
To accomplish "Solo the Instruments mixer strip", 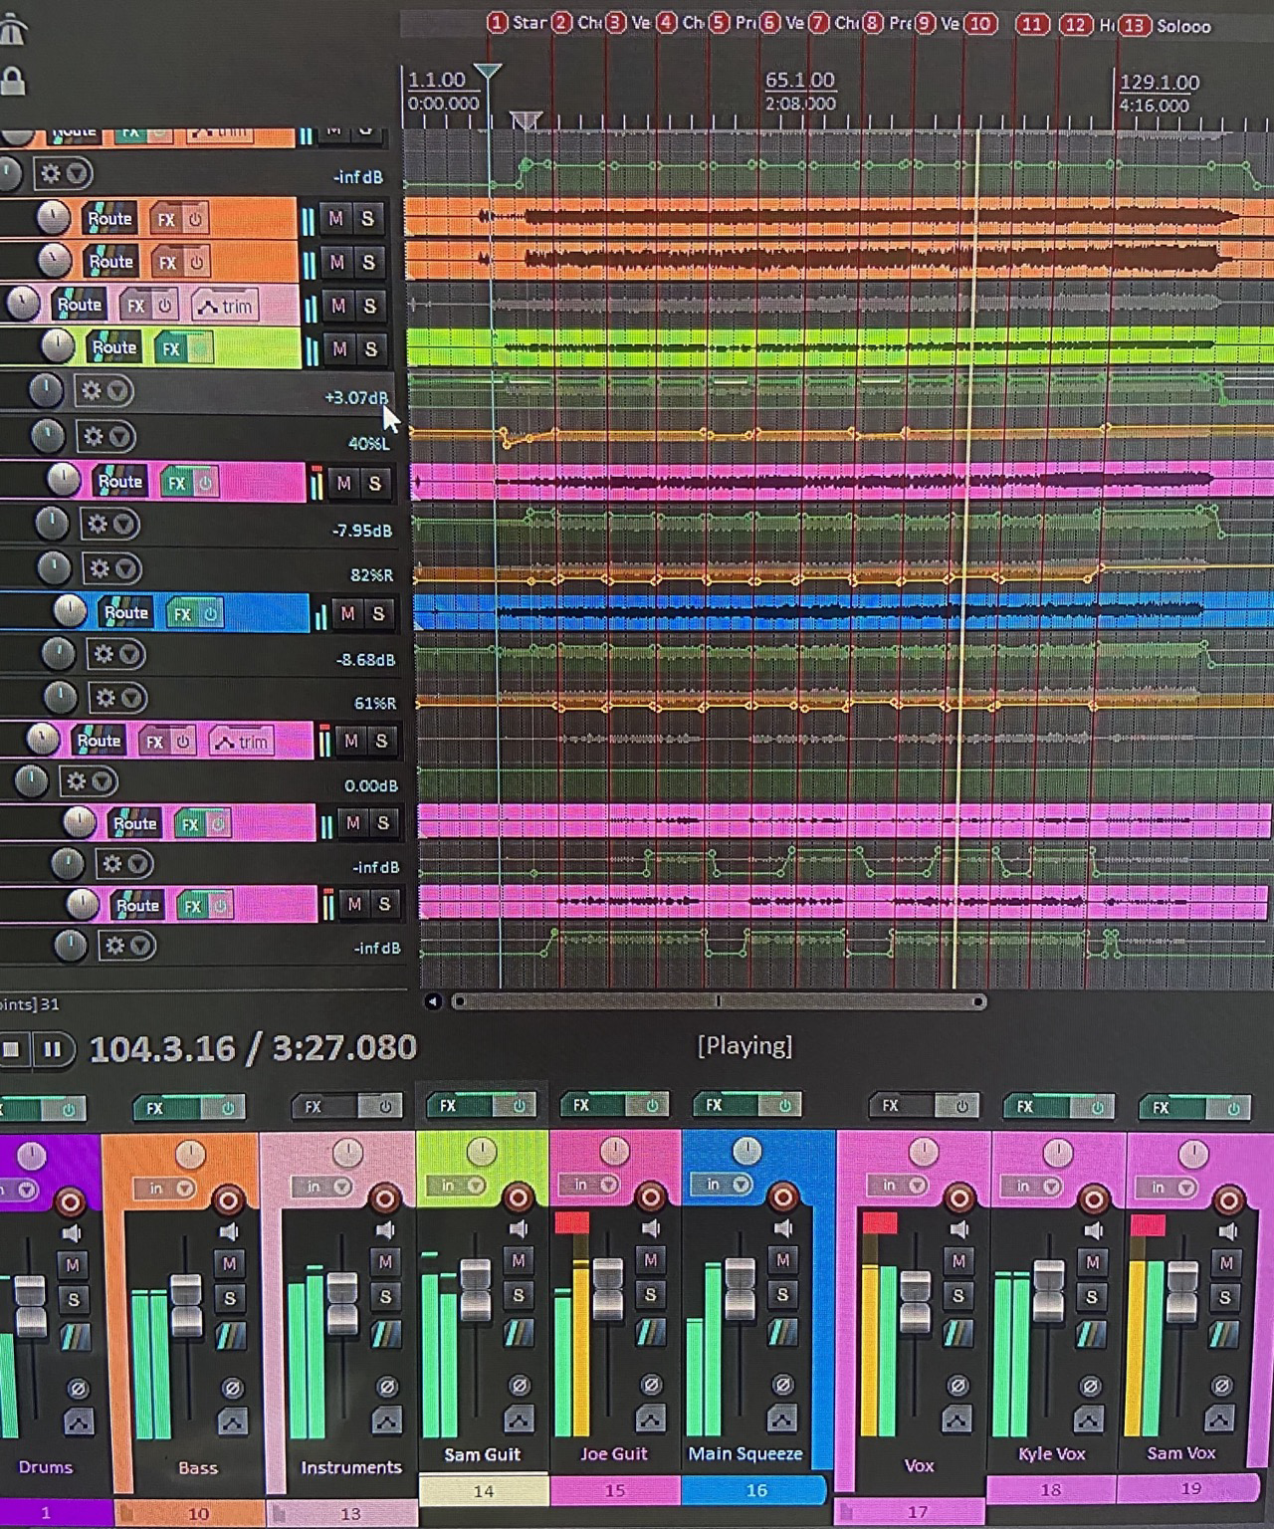I will [385, 1296].
